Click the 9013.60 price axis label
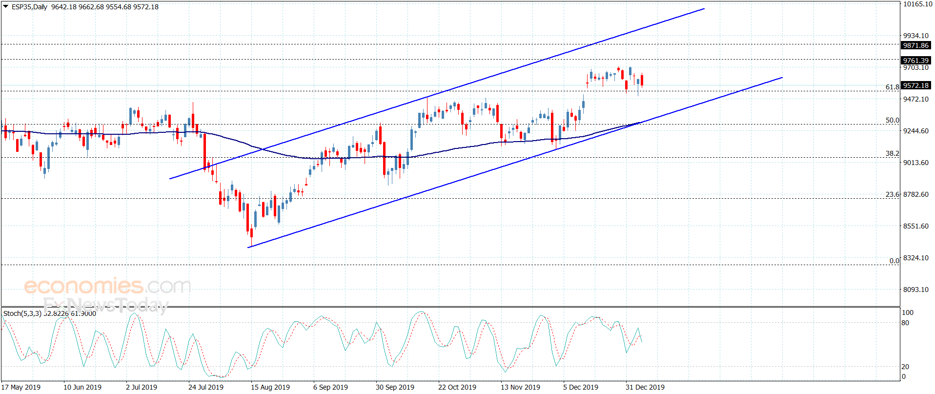Image resolution: width=935 pixels, height=394 pixels. click(916, 163)
